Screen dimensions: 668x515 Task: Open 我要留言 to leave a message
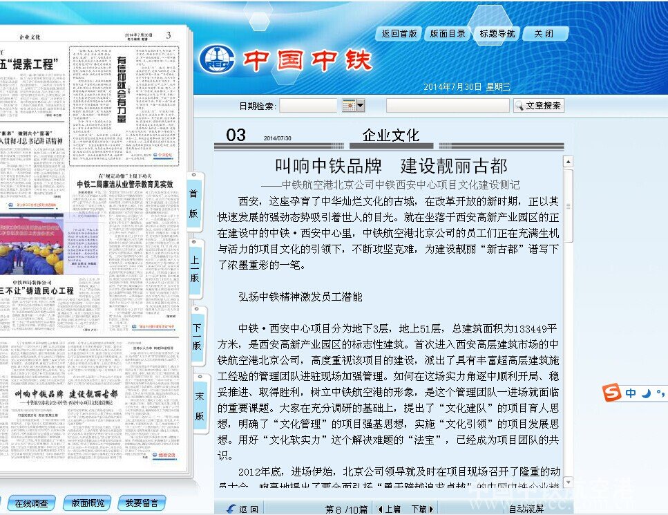pyautogui.click(x=142, y=503)
